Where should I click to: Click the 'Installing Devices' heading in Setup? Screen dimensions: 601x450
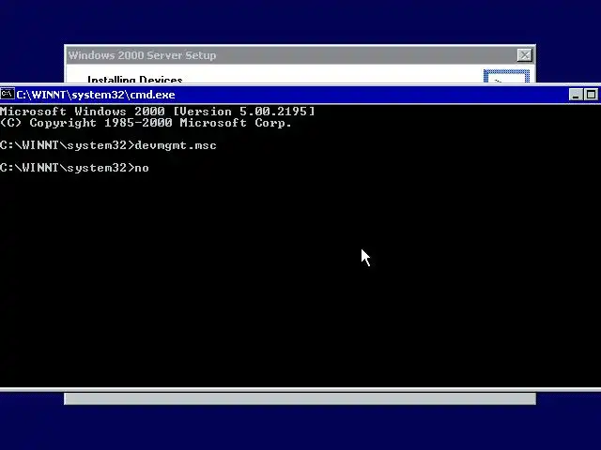[135, 79]
